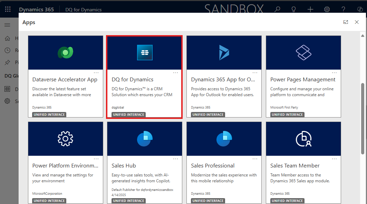Click the Pinned pushpin icon in the sidebar

[8, 62]
